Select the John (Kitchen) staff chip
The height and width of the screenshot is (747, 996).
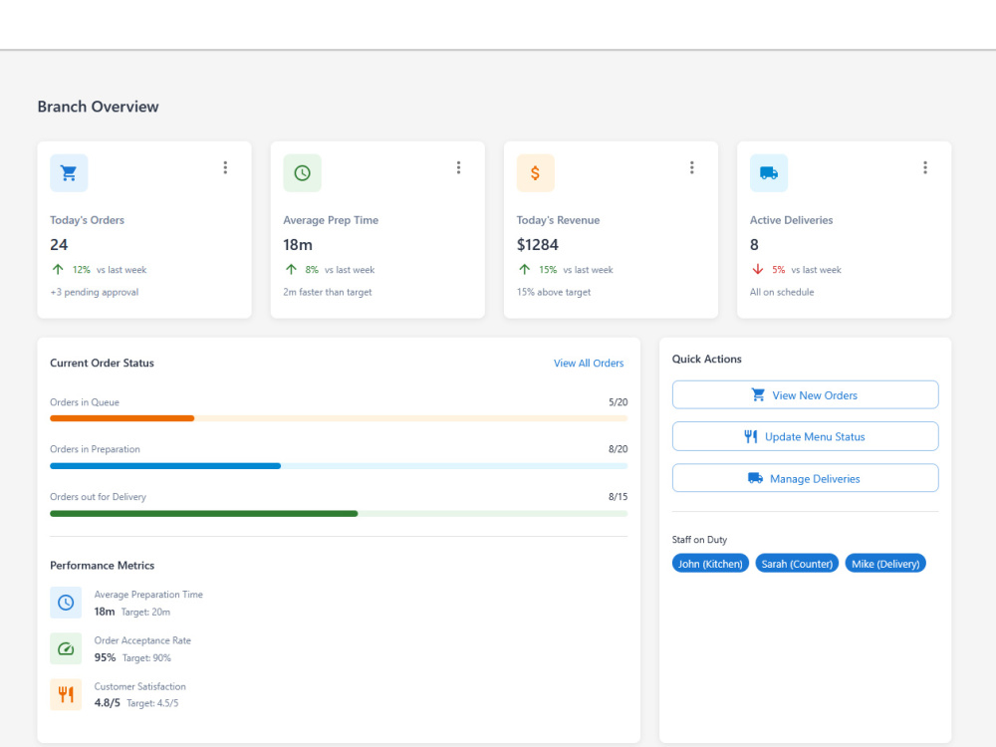point(710,564)
